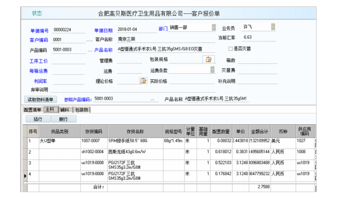Click the 单据编号 field 00000224

(x=69, y=30)
